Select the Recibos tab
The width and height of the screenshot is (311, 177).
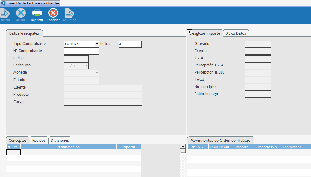click(39, 141)
